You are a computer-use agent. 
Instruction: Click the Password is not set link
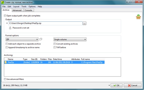(x=21, y=28)
